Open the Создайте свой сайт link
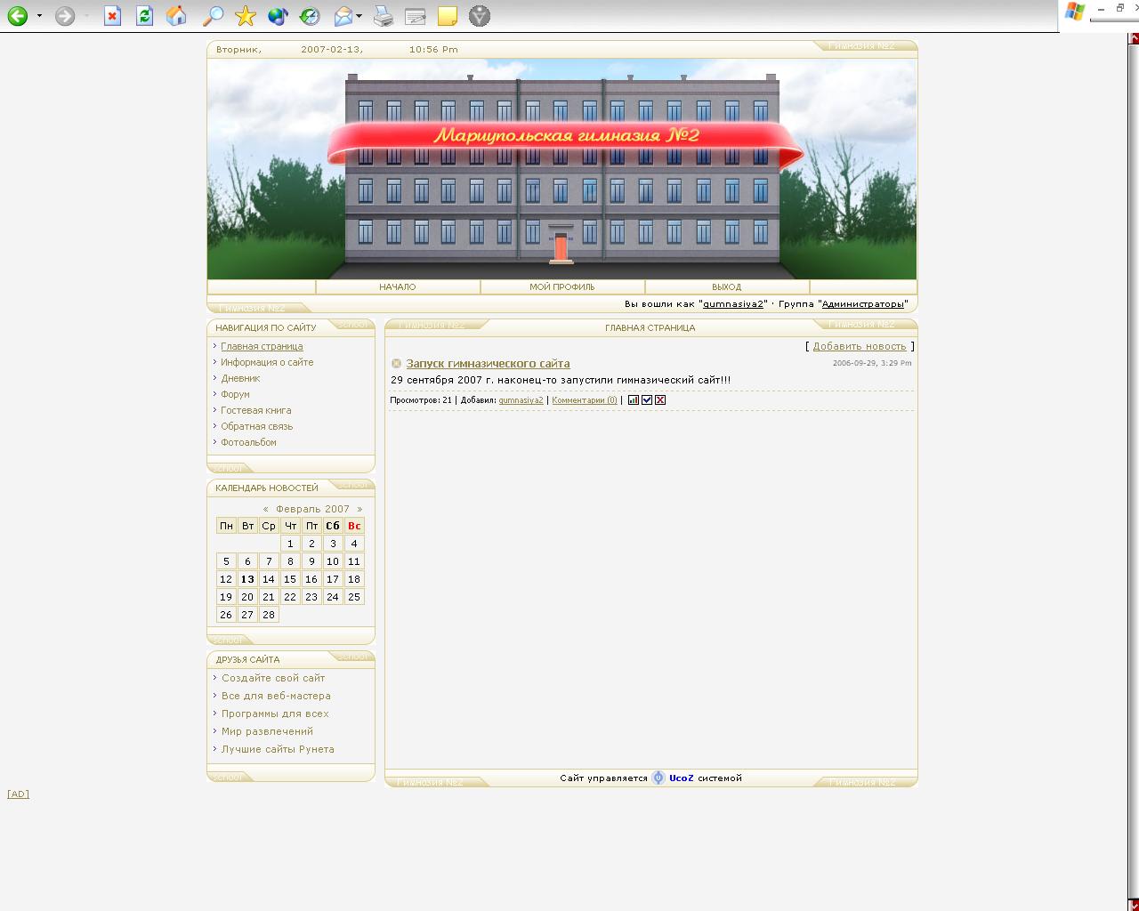1139x911 pixels. click(x=273, y=679)
